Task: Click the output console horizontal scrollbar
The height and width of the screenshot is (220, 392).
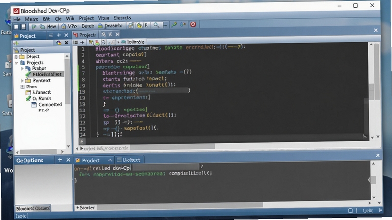Action: pyautogui.click(x=179, y=205)
